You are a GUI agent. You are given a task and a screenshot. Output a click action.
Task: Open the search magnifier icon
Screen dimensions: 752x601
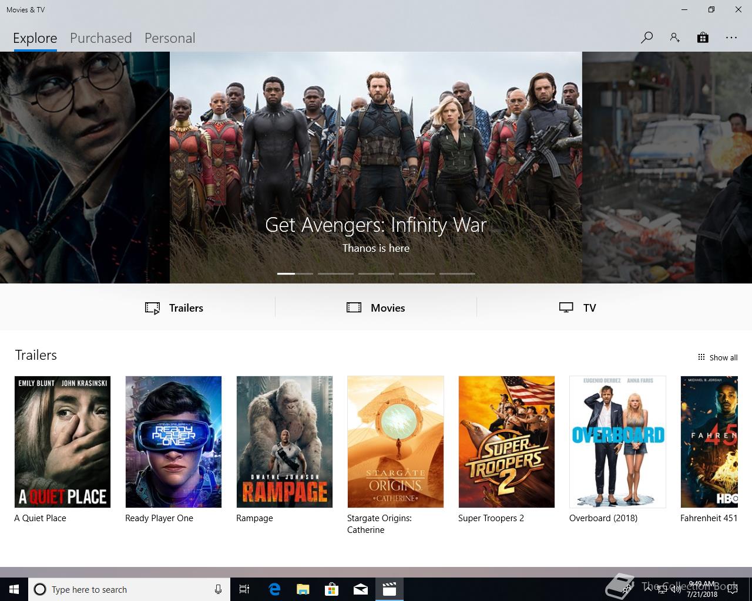click(647, 38)
